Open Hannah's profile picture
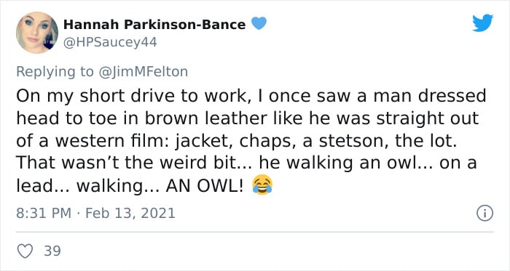Image resolution: width=510 pixels, height=271 pixels. pos(37,33)
